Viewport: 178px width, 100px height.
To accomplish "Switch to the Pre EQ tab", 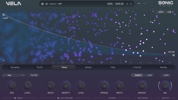I will click(39, 67).
